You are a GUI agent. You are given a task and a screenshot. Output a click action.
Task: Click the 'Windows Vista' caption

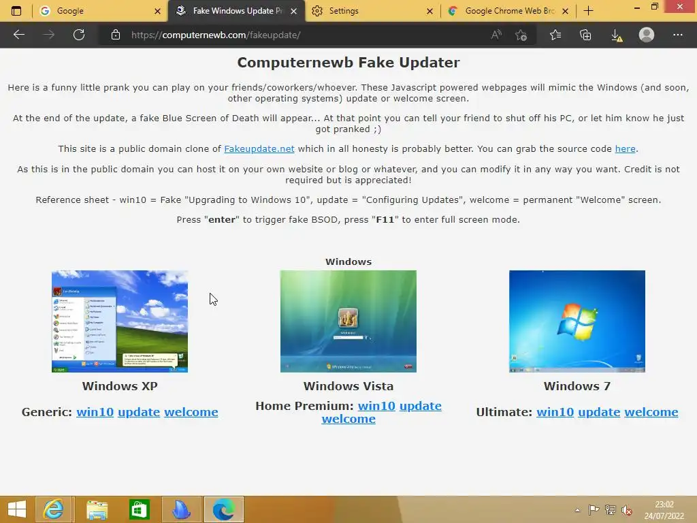348,386
